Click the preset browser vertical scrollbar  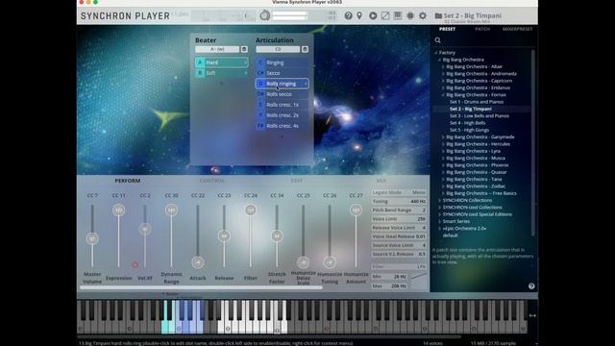[x=532, y=143]
